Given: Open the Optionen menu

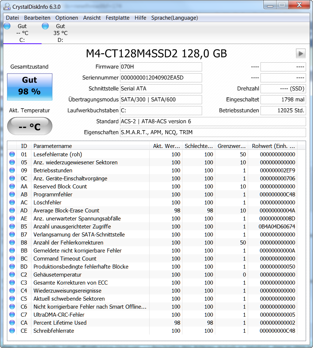Looking at the screenshot, I should click(67, 18).
